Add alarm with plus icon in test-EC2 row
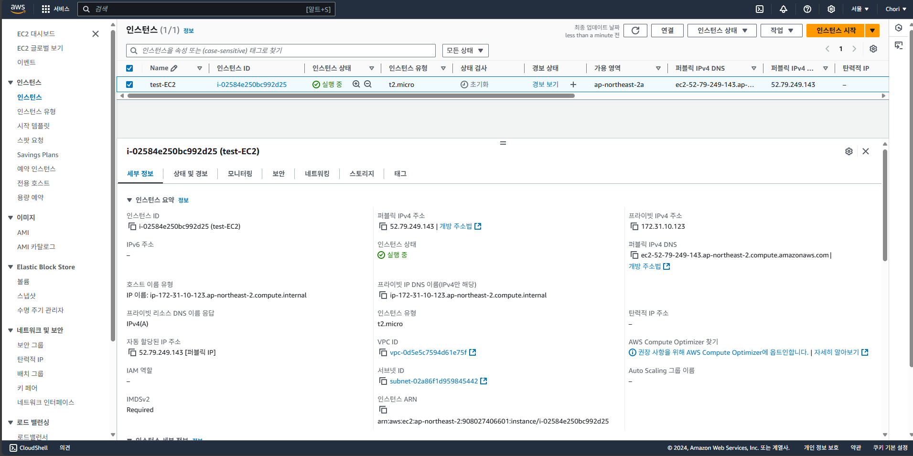The width and height of the screenshot is (913, 456). (x=573, y=85)
